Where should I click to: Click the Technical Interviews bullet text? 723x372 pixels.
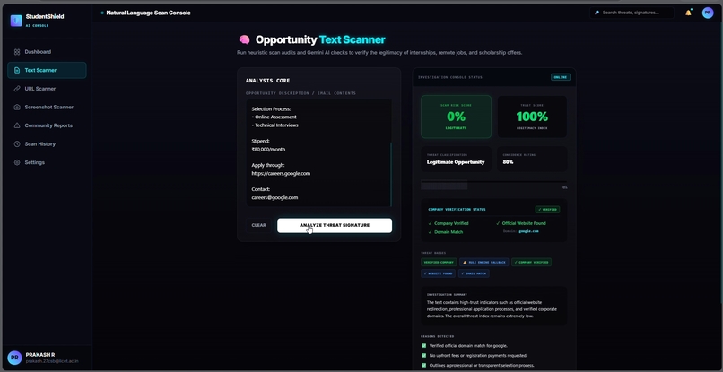pyautogui.click(x=276, y=125)
